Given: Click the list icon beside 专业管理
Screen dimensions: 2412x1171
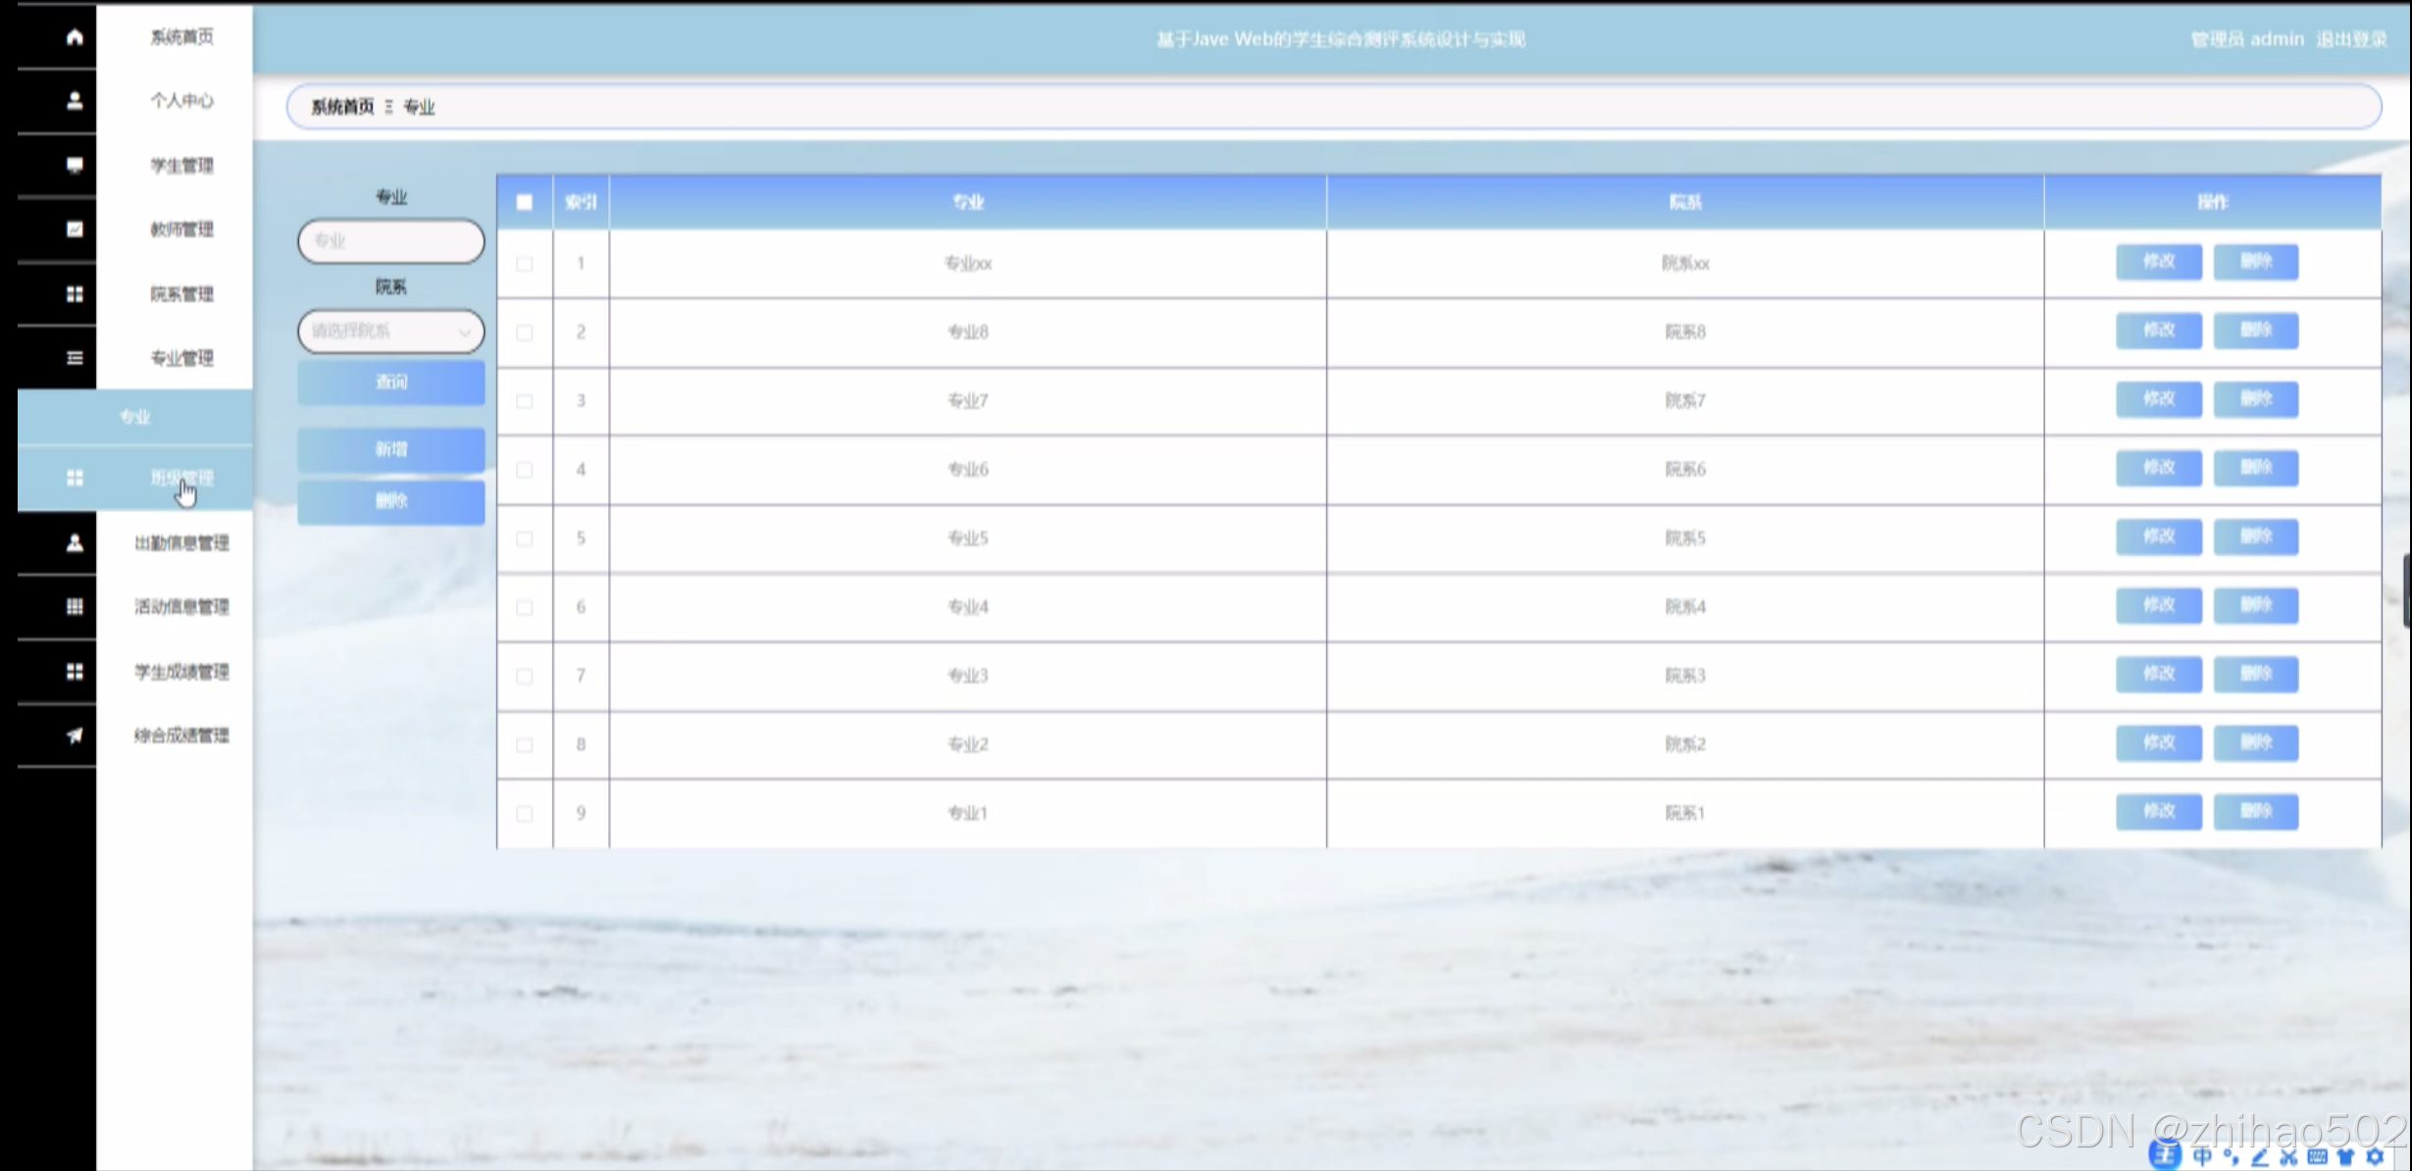Looking at the screenshot, I should coord(75,358).
